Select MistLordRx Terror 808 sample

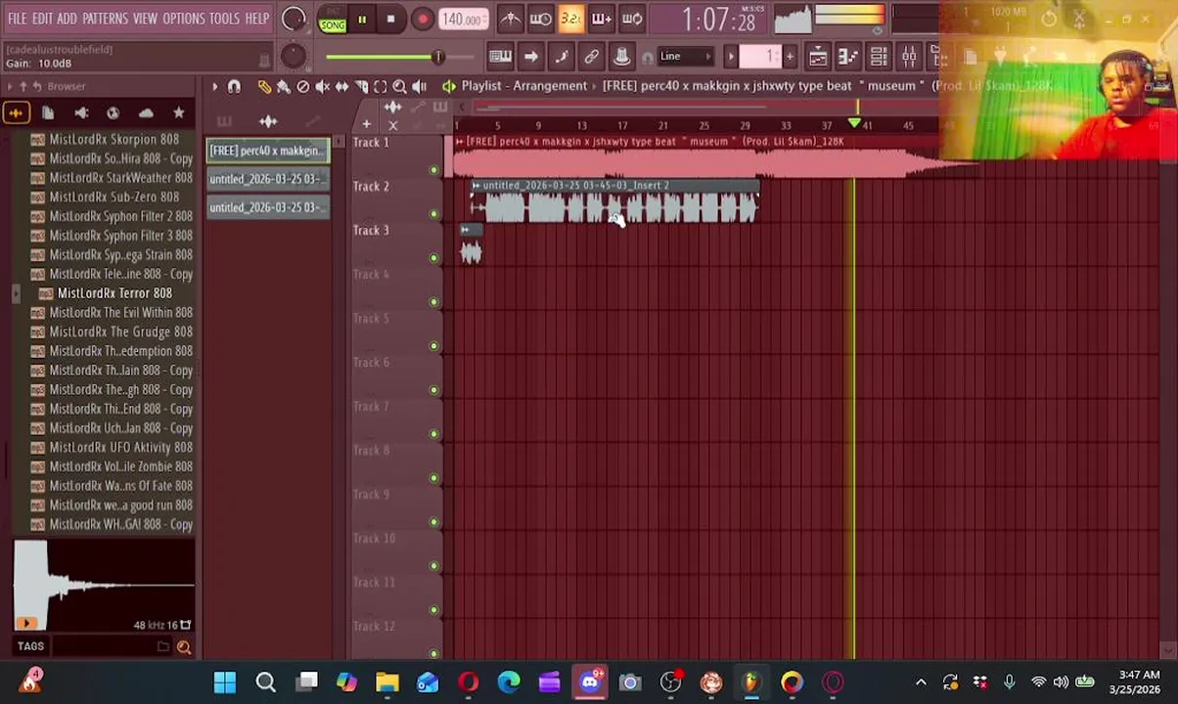click(x=114, y=293)
